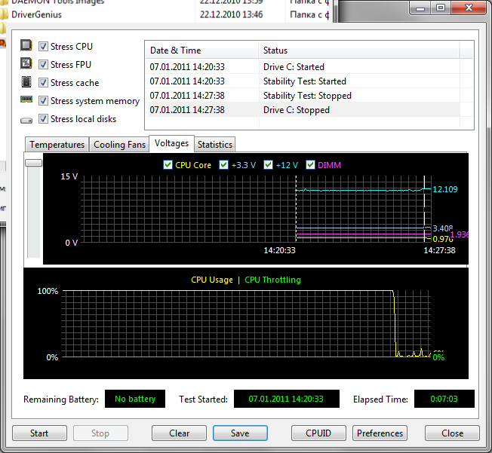Click the 12.109 voltage reading
492x453 pixels.
pos(445,189)
